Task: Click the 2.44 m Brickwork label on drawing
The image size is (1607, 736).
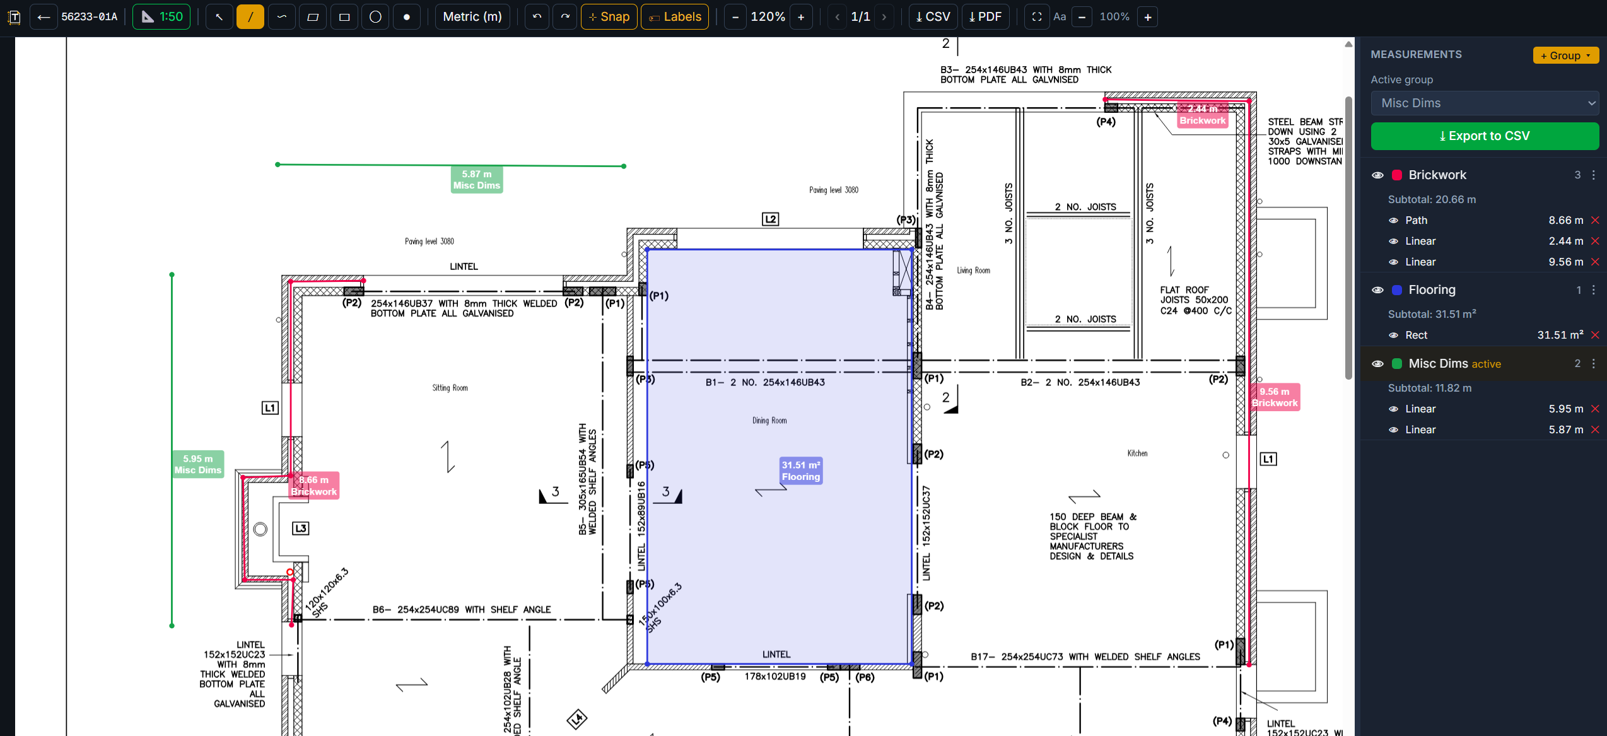Action: pos(1203,115)
